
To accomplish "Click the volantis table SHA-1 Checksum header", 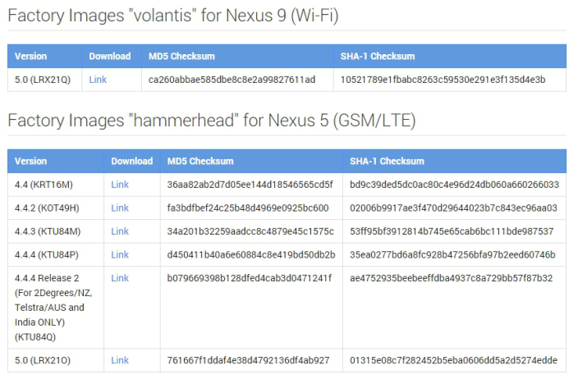I will point(378,57).
